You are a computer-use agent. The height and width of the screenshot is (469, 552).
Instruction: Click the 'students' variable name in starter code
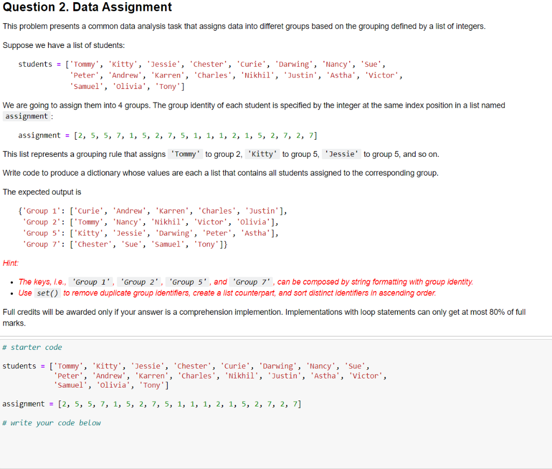pyautogui.click(x=19, y=366)
